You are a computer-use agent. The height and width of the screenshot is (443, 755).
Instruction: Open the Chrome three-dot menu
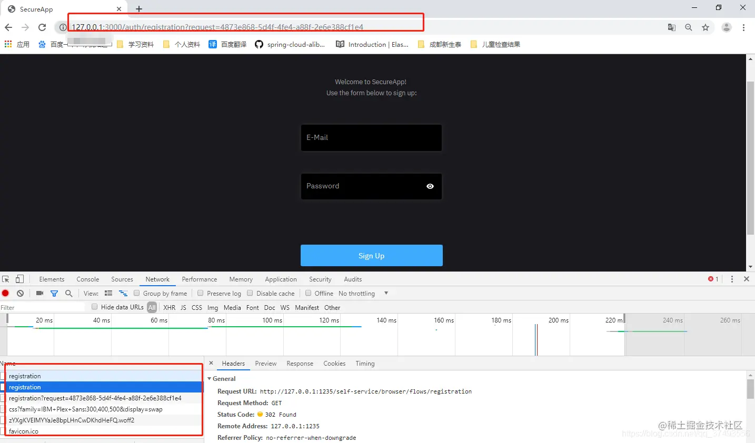pos(744,27)
